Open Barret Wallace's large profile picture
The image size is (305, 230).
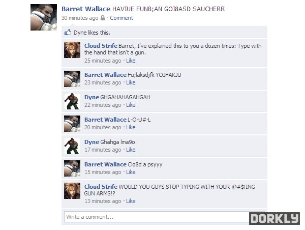(x=44, y=17)
